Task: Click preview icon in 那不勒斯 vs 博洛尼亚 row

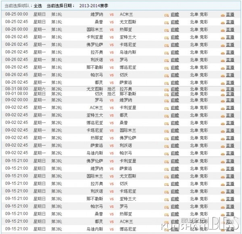Action: [167, 68]
